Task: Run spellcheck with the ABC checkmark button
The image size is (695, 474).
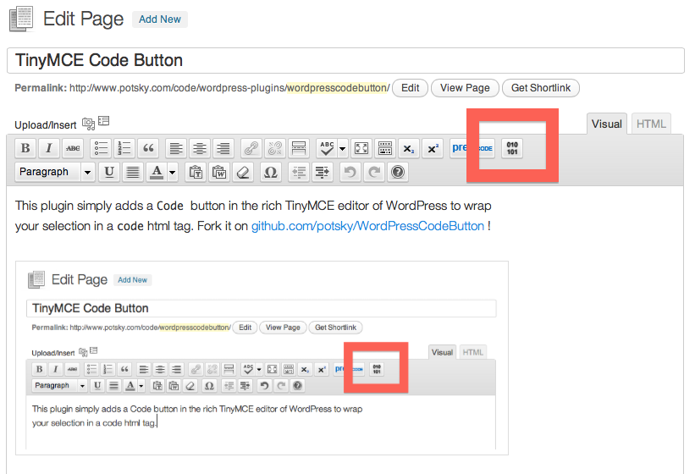Action: 327,148
